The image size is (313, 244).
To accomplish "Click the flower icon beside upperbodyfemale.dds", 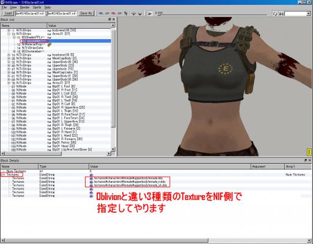I will 91,179.
